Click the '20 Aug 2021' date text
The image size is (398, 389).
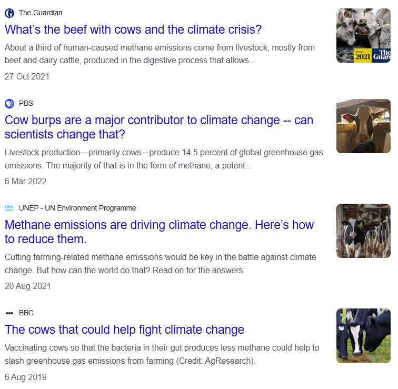[28, 286]
